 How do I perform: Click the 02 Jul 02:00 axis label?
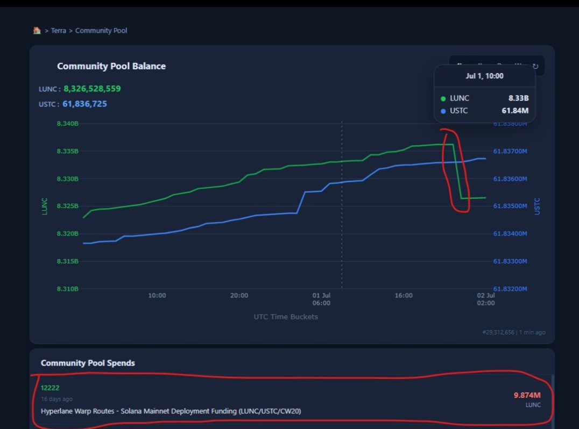click(x=485, y=299)
